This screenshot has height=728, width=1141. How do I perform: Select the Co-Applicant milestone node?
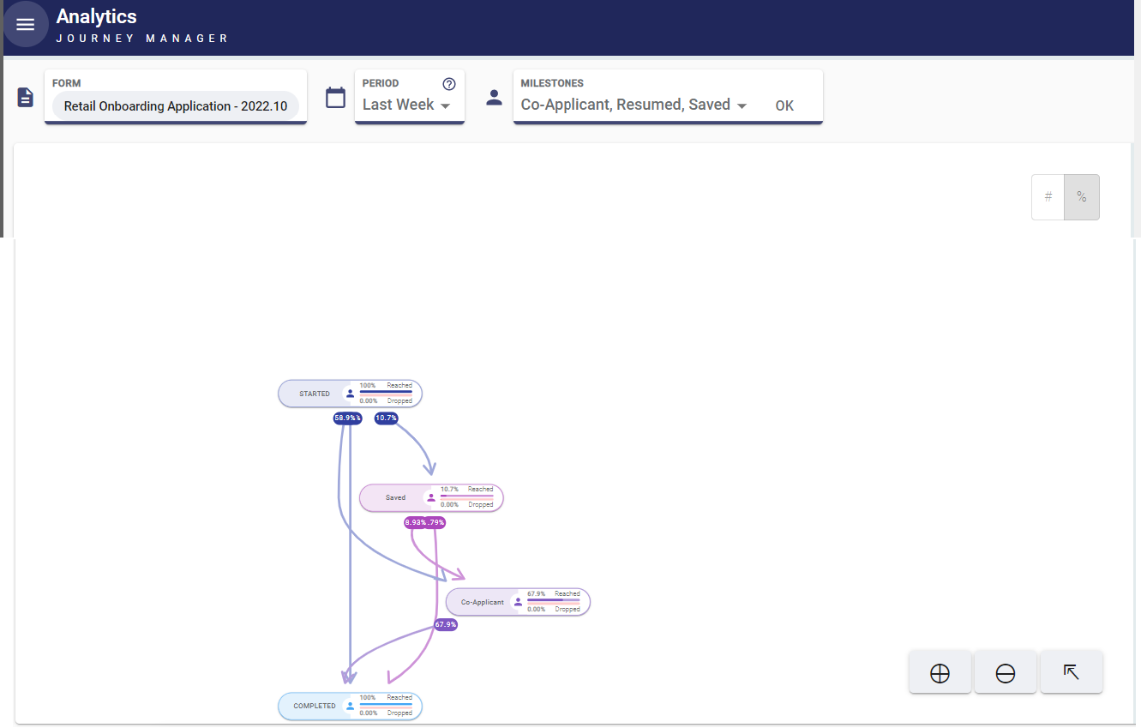click(x=518, y=602)
